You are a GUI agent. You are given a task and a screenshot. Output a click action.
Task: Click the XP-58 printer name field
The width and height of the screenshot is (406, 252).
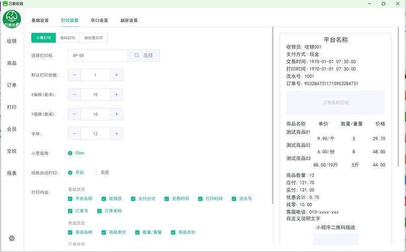(98, 55)
